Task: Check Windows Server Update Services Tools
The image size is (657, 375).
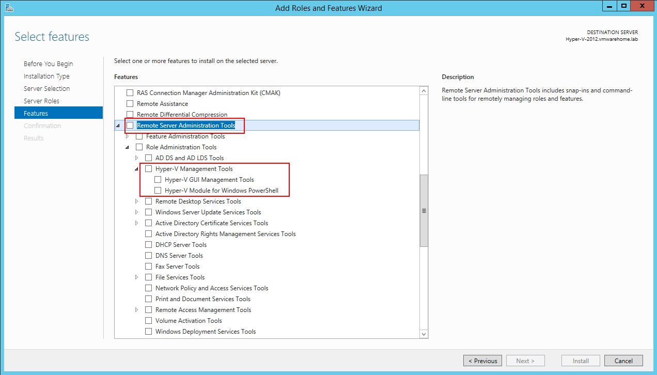Action: [149, 212]
